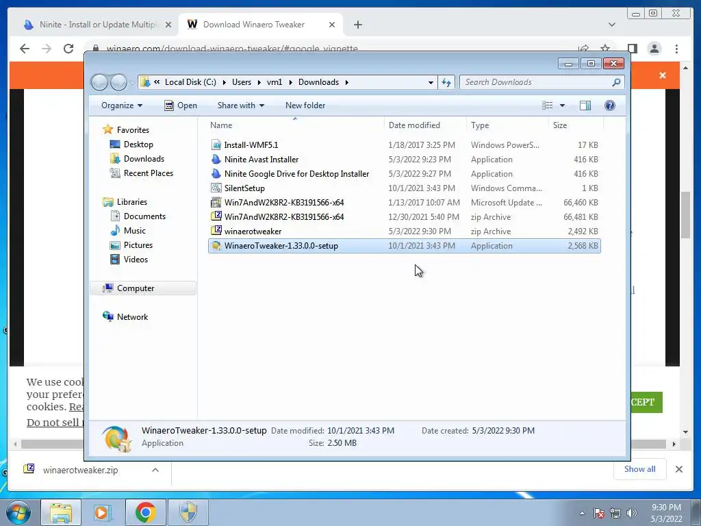Select WinaeroTweaker-1.33.0.0-setup application icon
Screen dimensions: 701x526
click(x=216, y=246)
